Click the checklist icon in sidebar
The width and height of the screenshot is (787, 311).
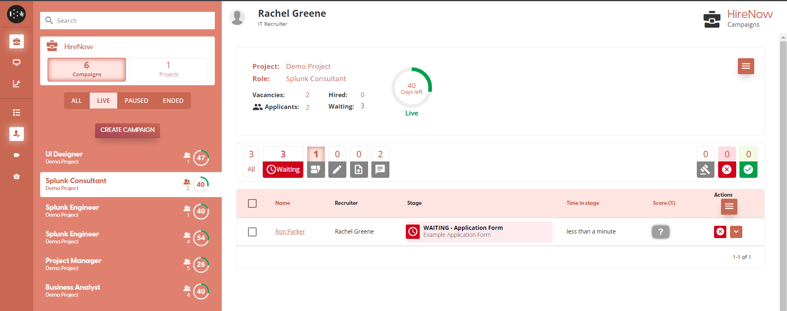[x=16, y=113]
